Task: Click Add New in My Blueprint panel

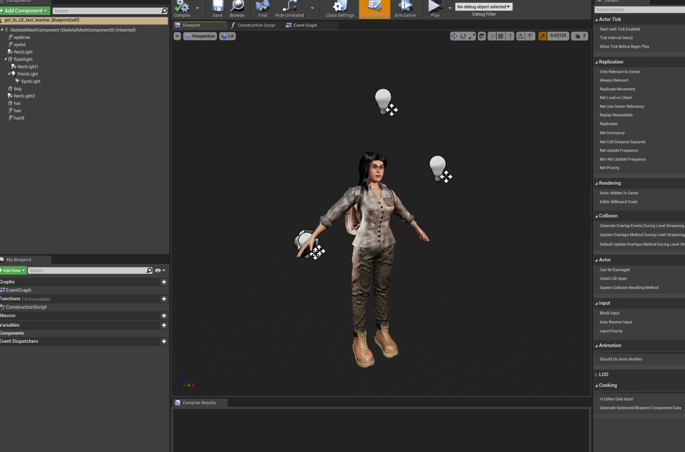Action: tap(13, 271)
